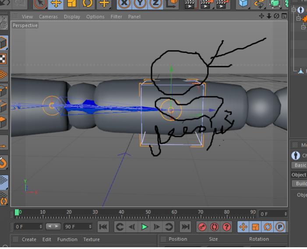Select the Scale tool in top toolbar

(71, 4)
